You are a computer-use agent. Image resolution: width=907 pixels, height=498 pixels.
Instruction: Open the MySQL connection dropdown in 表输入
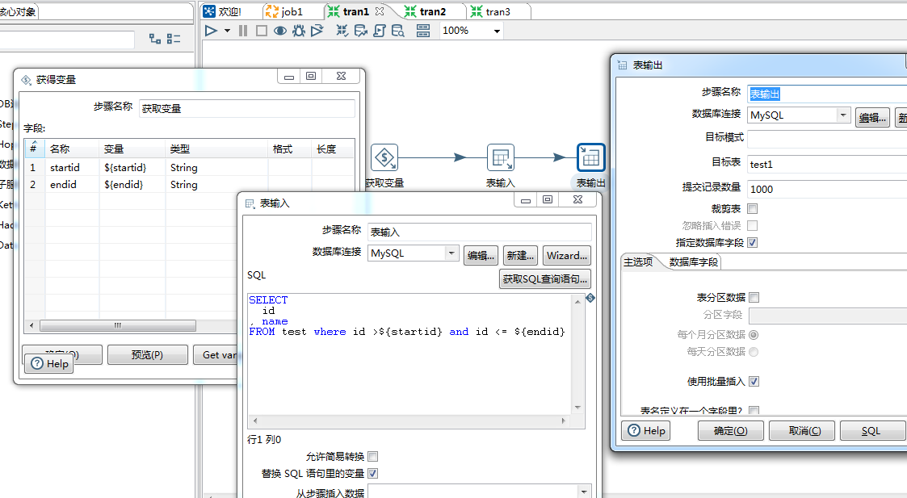pos(451,253)
